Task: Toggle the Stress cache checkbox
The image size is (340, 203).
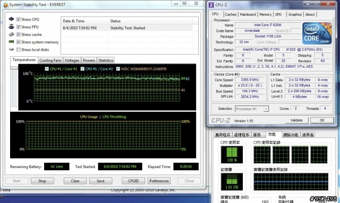Action: pyautogui.click(x=19, y=34)
